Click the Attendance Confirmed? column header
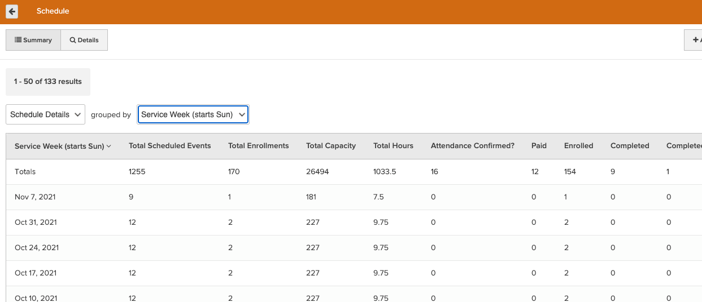The height and width of the screenshot is (302, 702). [x=472, y=146]
